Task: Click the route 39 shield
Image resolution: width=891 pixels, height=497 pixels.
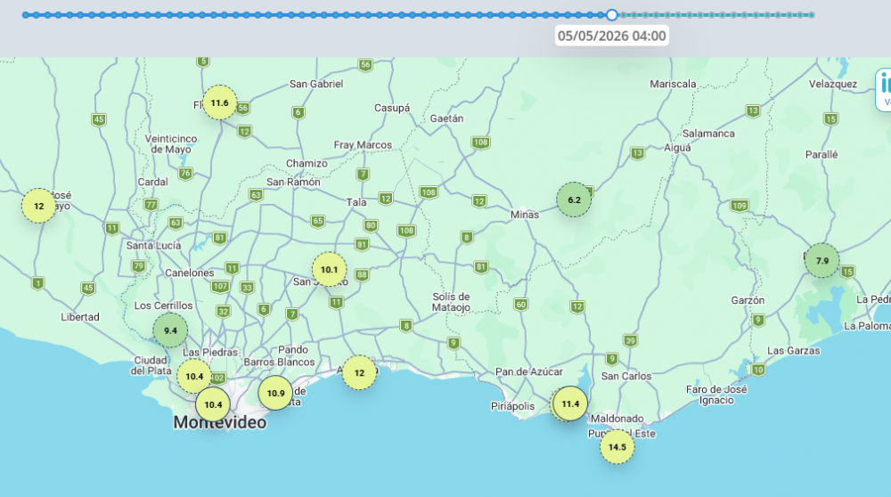Action: click(x=630, y=341)
